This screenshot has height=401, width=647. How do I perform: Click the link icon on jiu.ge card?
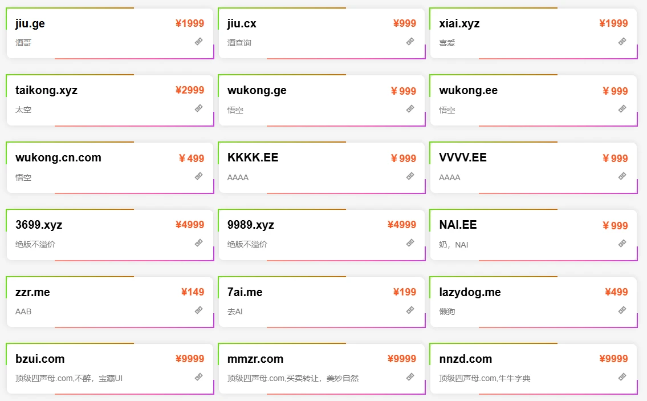point(198,41)
